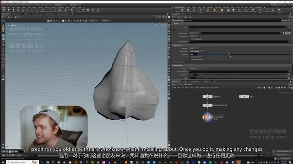Click obj in the viewport path bar
Viewport: 293px width, 164px height.
11,17
